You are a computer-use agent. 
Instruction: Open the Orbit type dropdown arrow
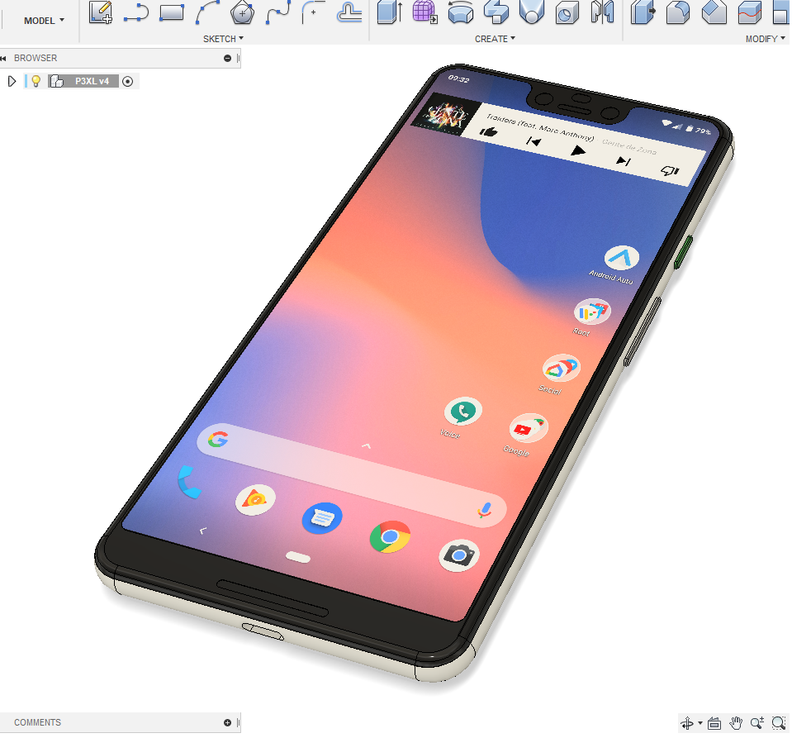click(x=700, y=723)
